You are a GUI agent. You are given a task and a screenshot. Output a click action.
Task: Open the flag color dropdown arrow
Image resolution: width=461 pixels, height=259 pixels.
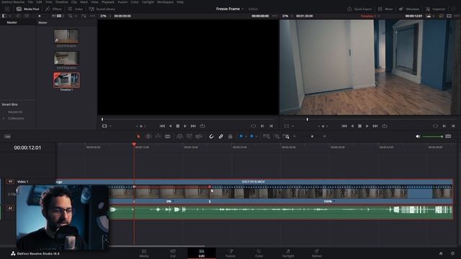click(246, 137)
